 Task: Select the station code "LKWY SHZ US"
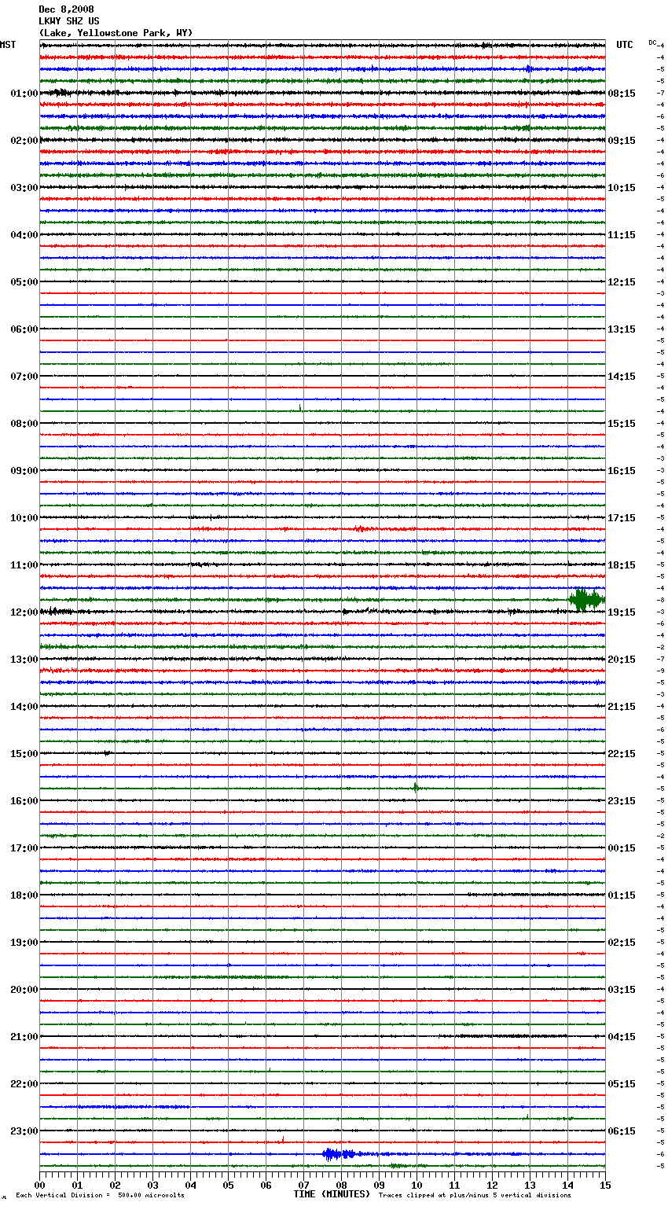coord(69,21)
